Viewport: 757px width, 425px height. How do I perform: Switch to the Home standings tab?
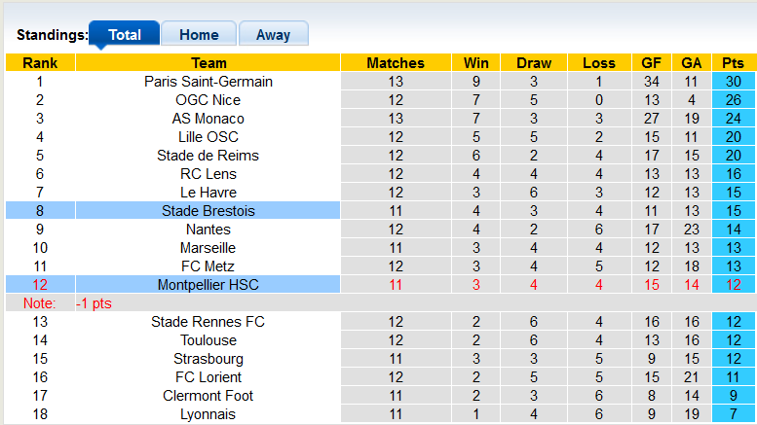click(x=199, y=34)
